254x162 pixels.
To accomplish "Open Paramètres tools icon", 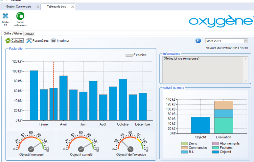I will 29,41.
